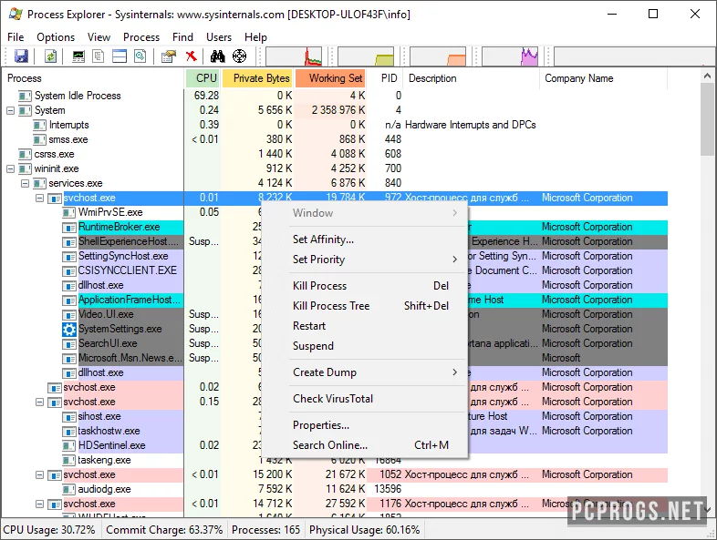This screenshot has width=717, height=540.
Task: Sort by the Private Bytes column header
Action: point(257,78)
